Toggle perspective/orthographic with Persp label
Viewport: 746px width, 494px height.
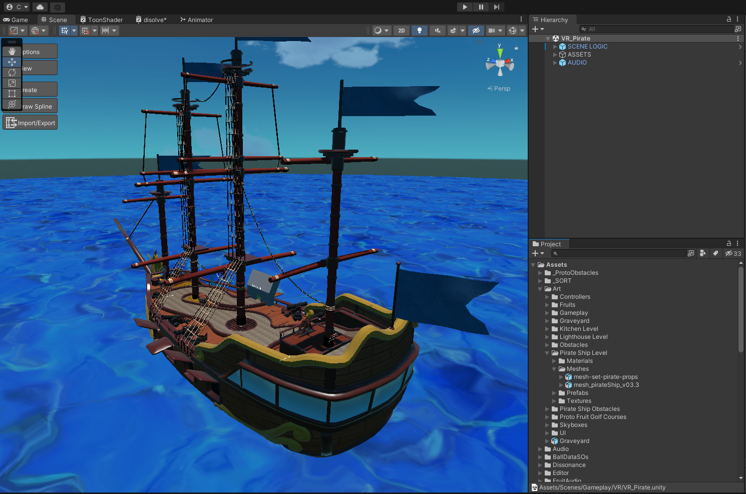pos(499,89)
